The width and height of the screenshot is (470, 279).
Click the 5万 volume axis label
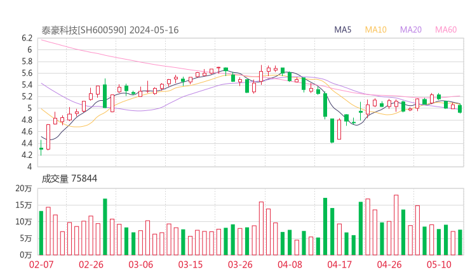tap(26, 238)
